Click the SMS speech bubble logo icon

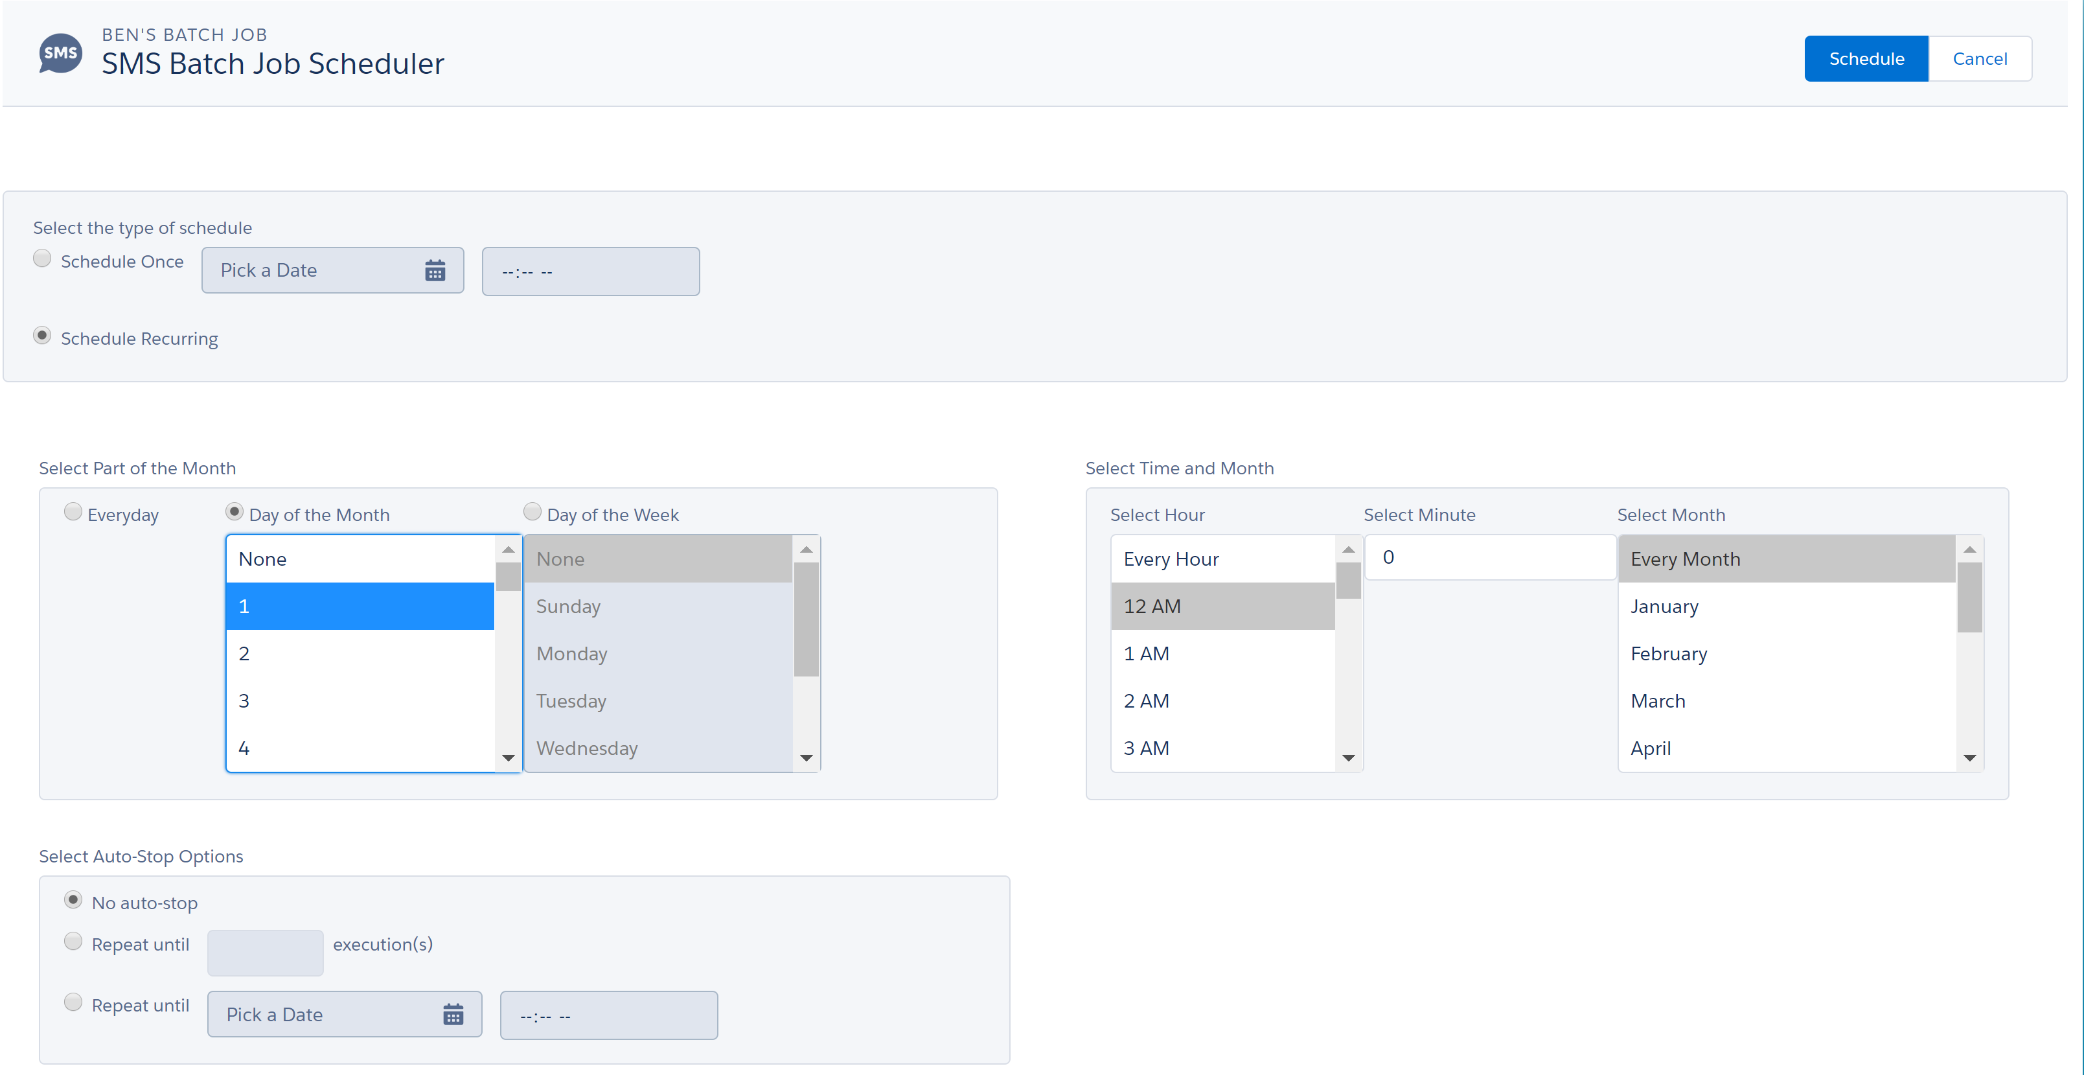point(61,53)
